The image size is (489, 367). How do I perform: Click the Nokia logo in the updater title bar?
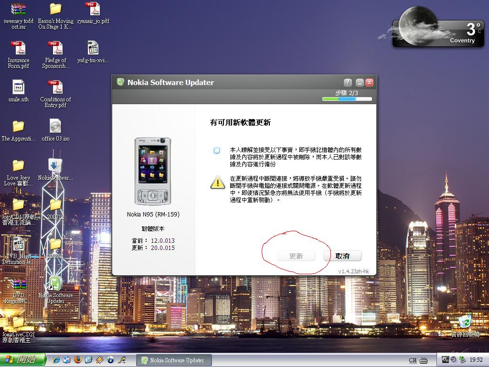tap(119, 82)
